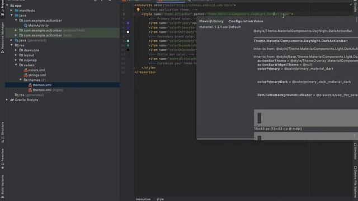Open the Gradle side tab
The image size is (358, 201).
coord(355,6)
